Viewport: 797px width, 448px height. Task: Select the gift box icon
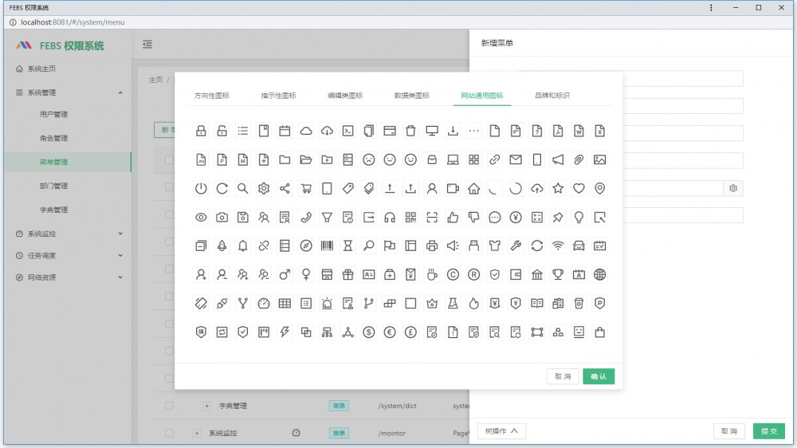[x=347, y=274]
